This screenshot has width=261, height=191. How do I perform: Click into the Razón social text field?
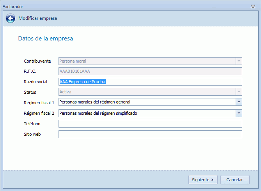click(x=150, y=82)
